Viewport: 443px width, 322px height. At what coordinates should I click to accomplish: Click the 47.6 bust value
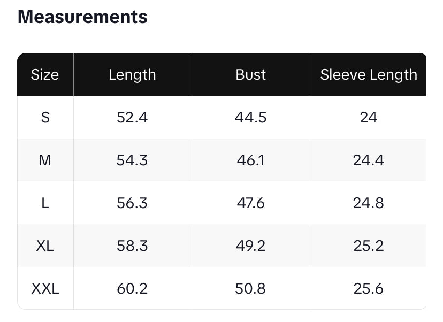[x=250, y=203]
